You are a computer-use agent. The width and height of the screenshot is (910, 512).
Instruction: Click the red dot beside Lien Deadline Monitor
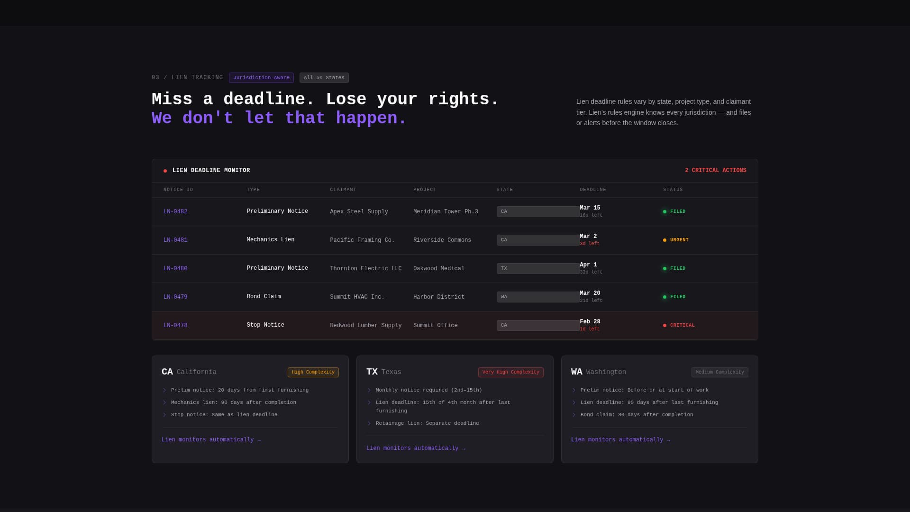pos(165,171)
